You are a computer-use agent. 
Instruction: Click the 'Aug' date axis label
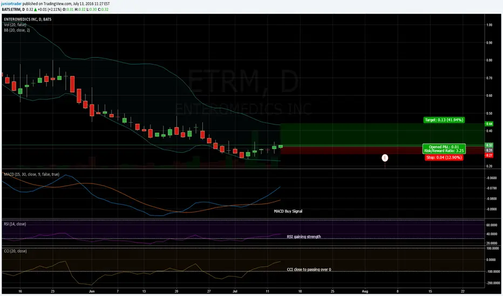point(365,292)
